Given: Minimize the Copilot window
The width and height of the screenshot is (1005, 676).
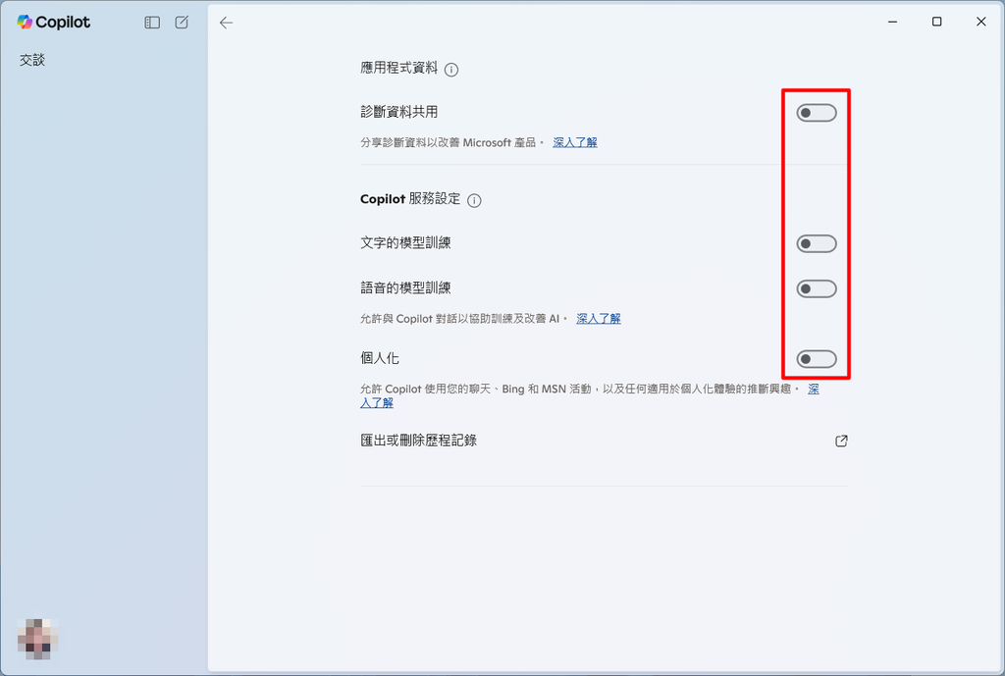Looking at the screenshot, I should (892, 22).
